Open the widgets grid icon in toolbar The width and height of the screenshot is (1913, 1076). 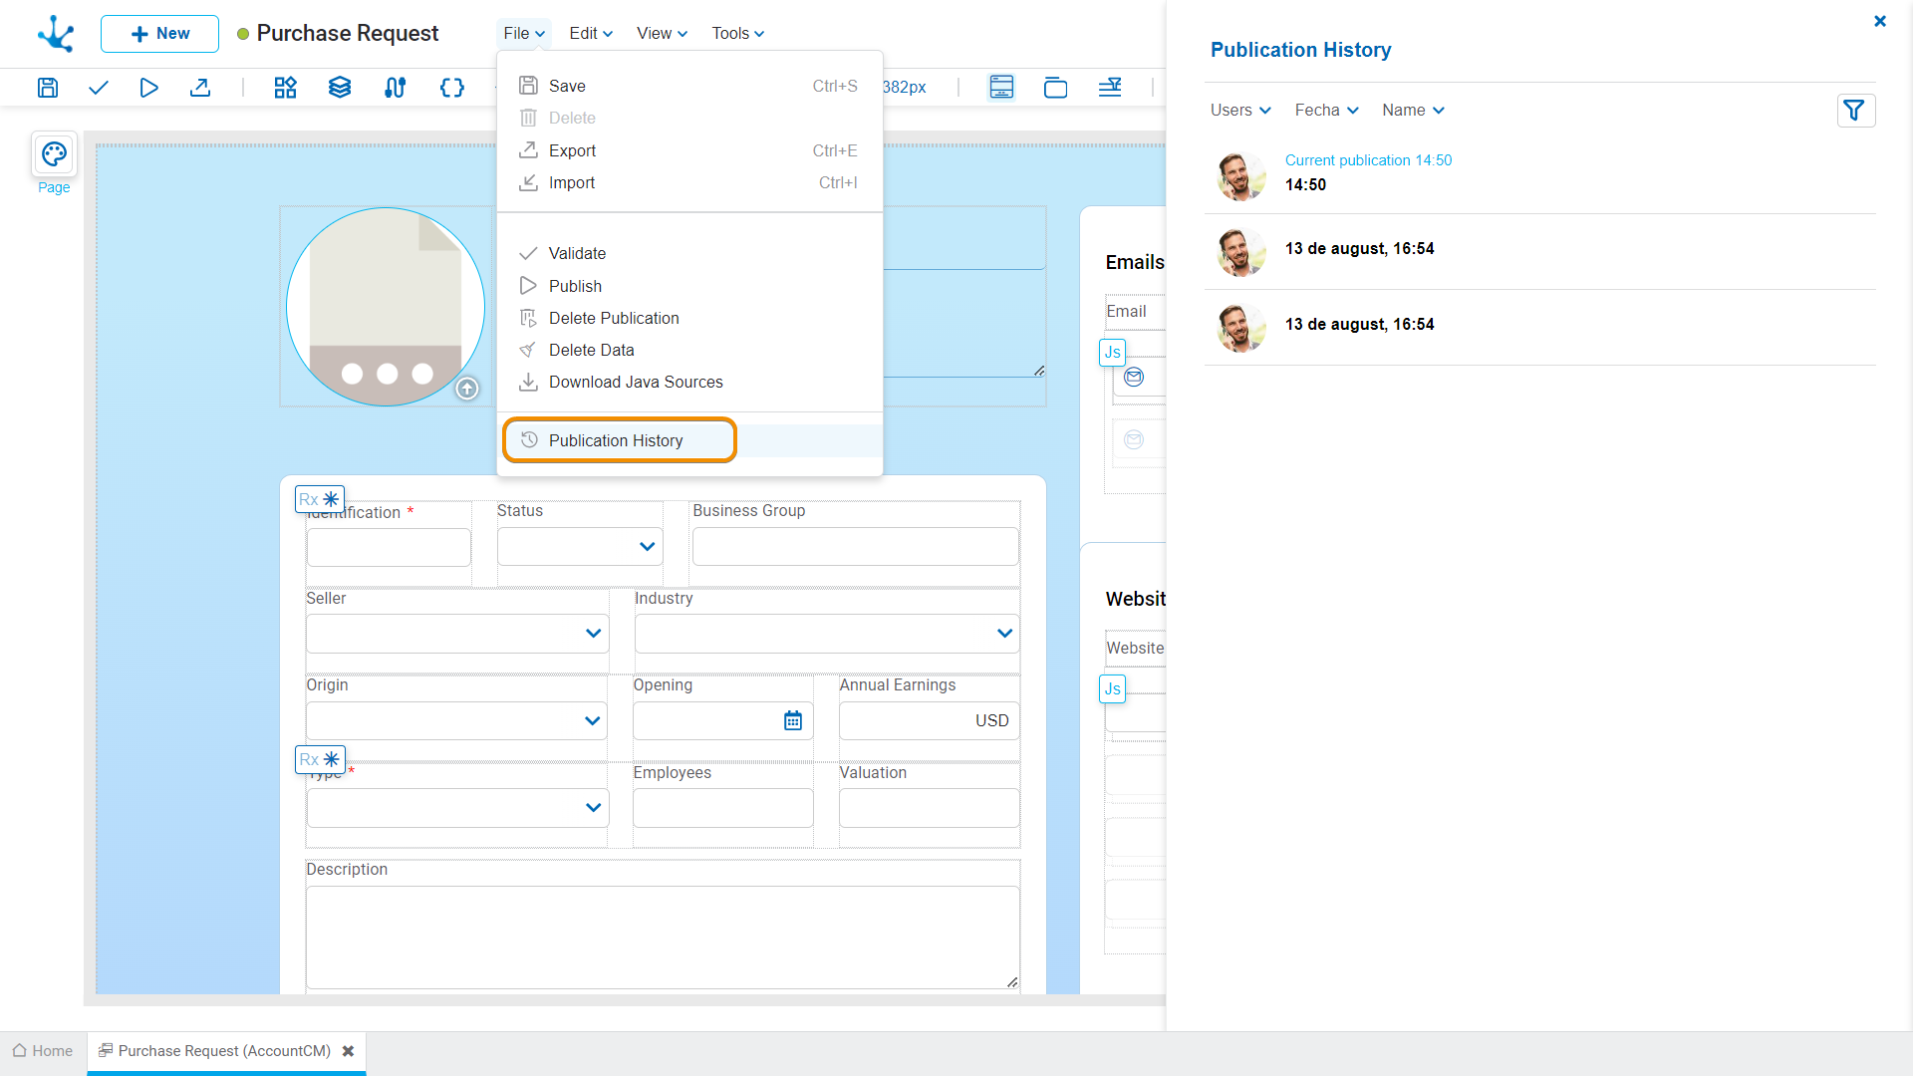click(285, 88)
